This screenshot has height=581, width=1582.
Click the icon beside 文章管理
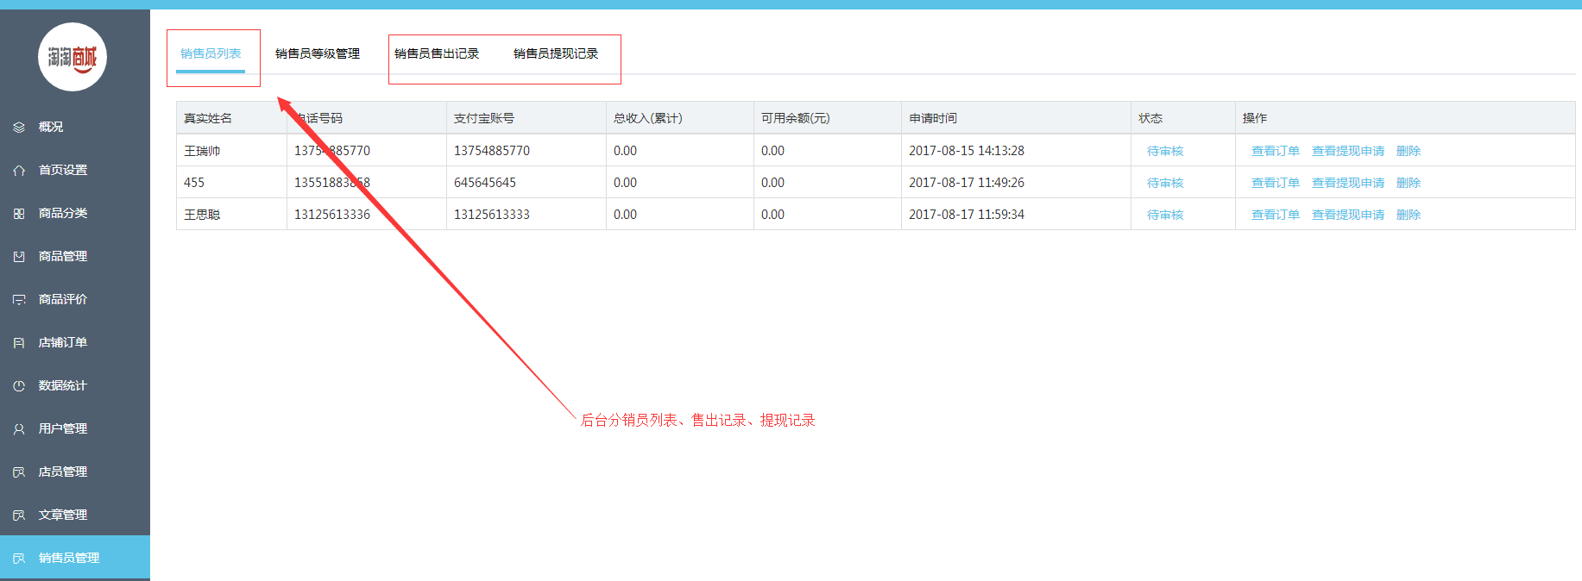(19, 515)
